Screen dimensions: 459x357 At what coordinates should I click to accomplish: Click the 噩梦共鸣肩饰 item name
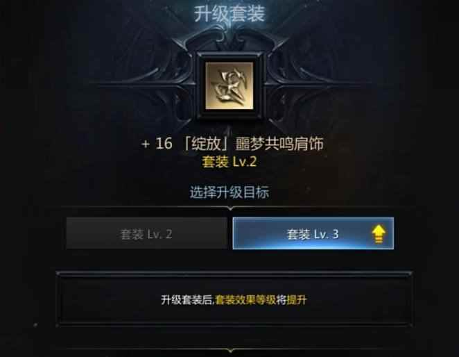click(x=279, y=144)
